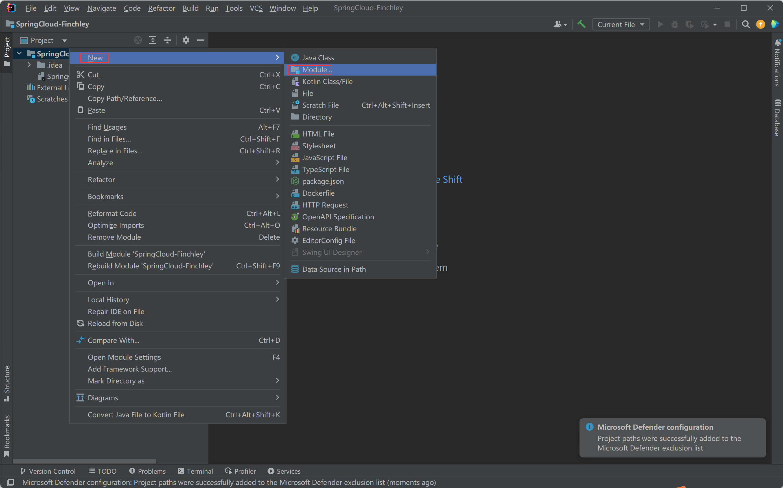Viewport: 783px width, 488px height.
Task: Open the Problems tool window tab
Action: tap(147, 471)
